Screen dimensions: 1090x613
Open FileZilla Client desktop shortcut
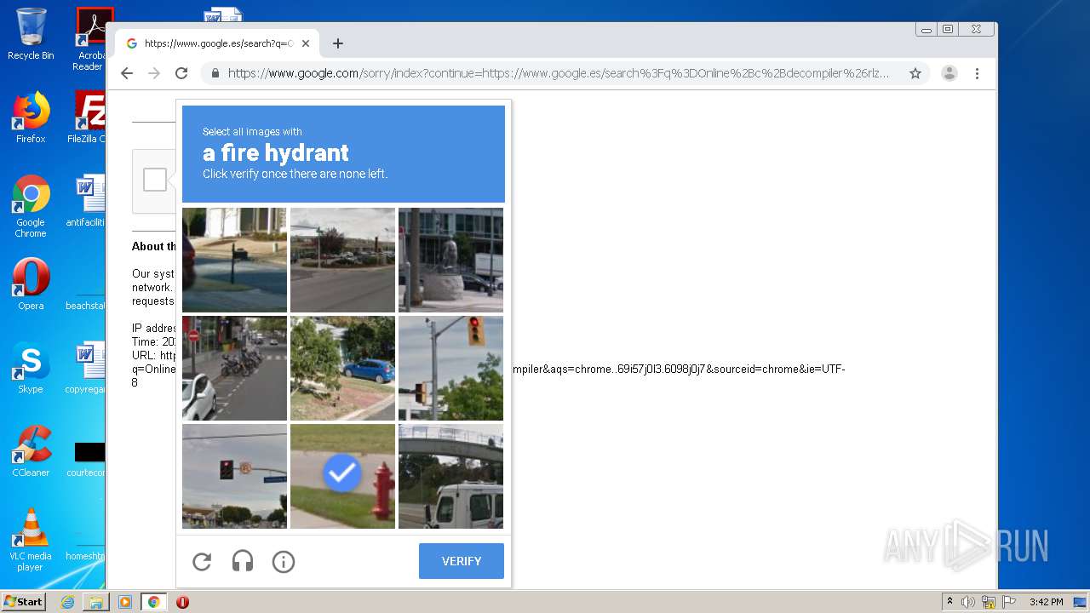pyautogui.click(x=89, y=117)
